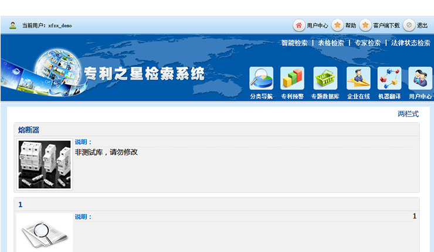
Task: Open 分类导航 classification navigation icon
Action: pyautogui.click(x=261, y=79)
